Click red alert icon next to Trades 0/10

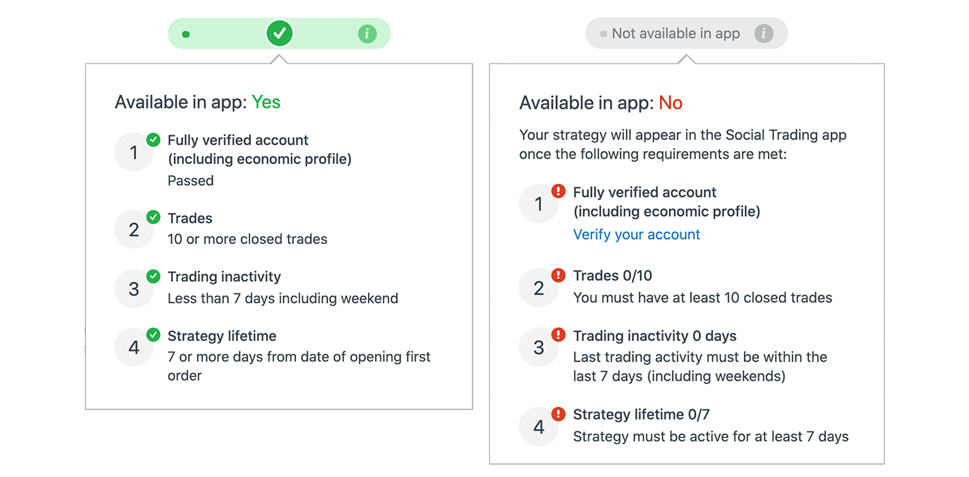click(x=559, y=275)
